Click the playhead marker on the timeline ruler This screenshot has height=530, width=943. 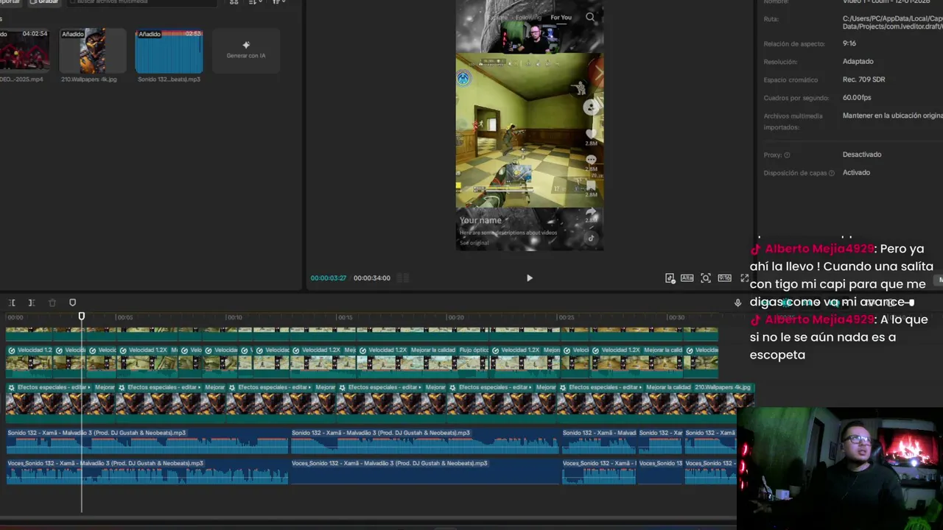pos(82,317)
